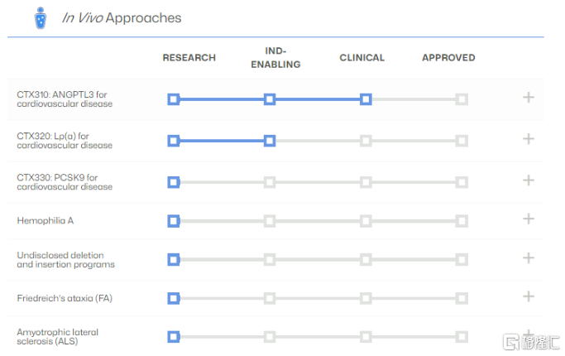
Task: Open CTX310: ANGPTL3 for cardiovascular disease
Action: (65, 99)
